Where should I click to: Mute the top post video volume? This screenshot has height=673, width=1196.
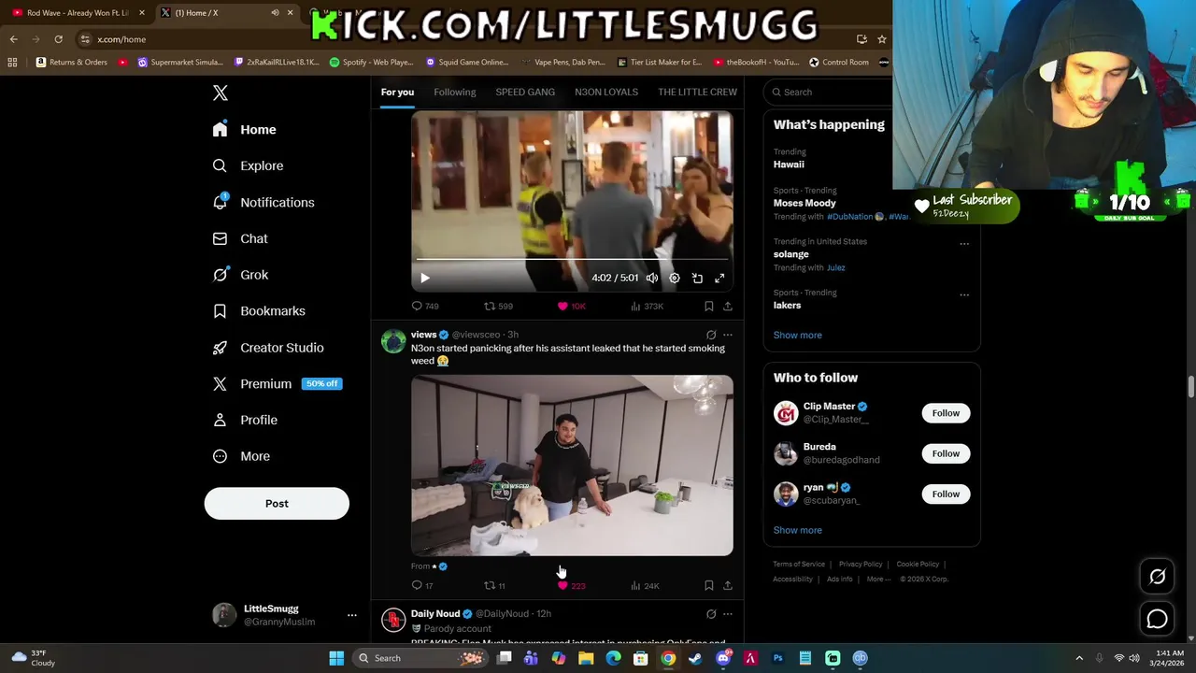click(652, 278)
